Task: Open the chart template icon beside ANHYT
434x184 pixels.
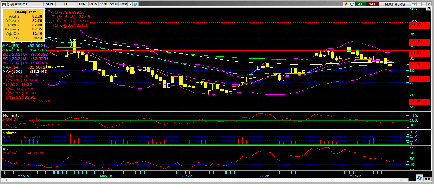Action: (9, 4)
